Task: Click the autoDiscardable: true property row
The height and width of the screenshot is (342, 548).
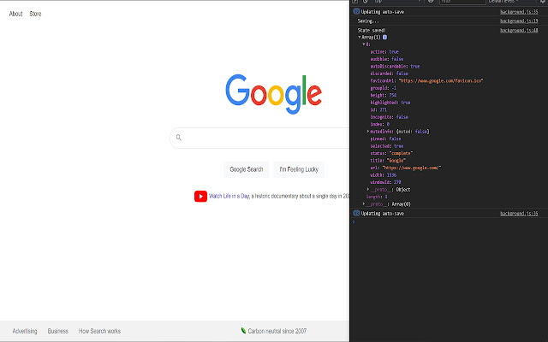Action: (x=395, y=66)
